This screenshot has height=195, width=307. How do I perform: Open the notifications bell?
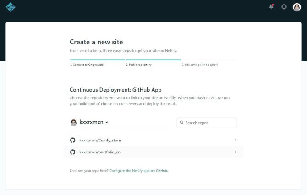tap(271, 7)
